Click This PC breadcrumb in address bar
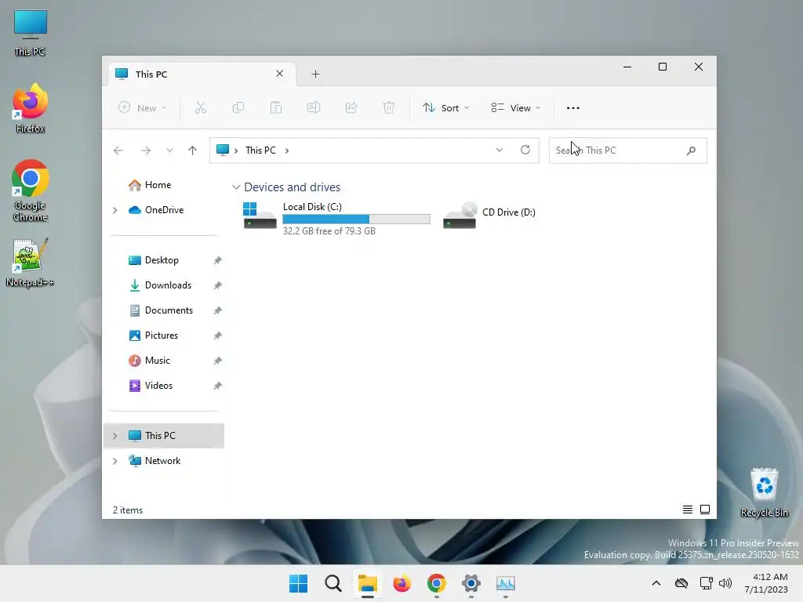803x602 pixels. click(260, 150)
